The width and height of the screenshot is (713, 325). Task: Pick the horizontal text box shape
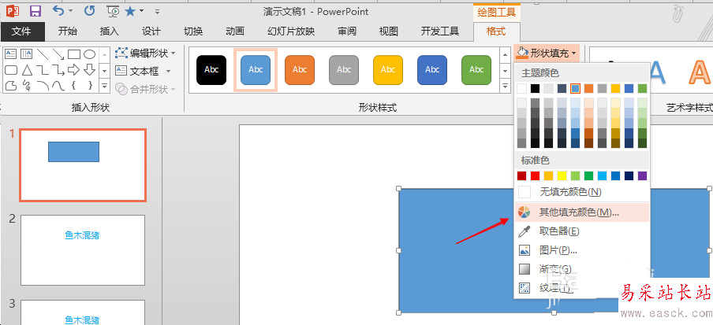tap(11, 54)
